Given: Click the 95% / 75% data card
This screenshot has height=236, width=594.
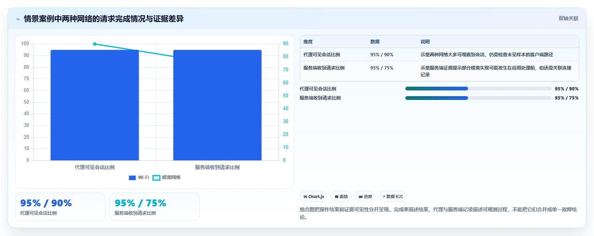Looking at the screenshot, I should [x=154, y=207].
